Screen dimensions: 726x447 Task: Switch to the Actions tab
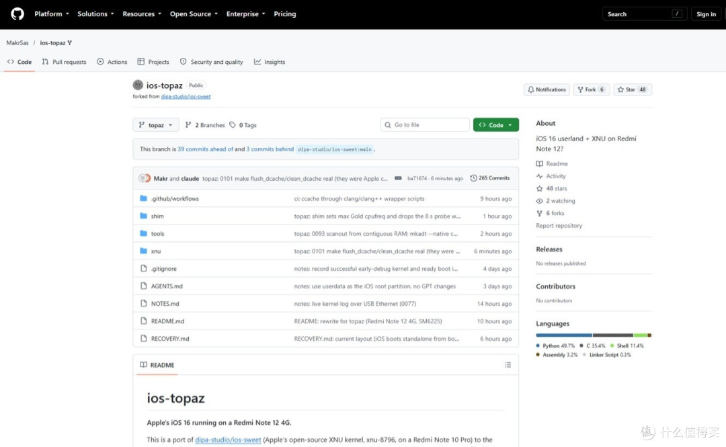coord(112,62)
